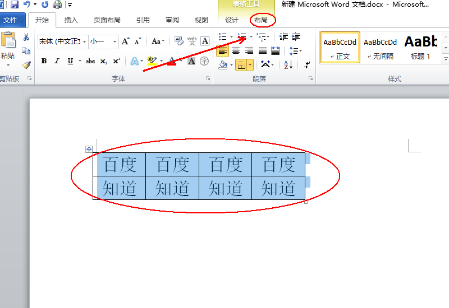
Task: Switch to the 页面布局 tab
Action: click(x=107, y=20)
